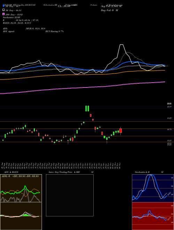Click the last large red candlestick
The image size is (174, 230).
coord(121,131)
